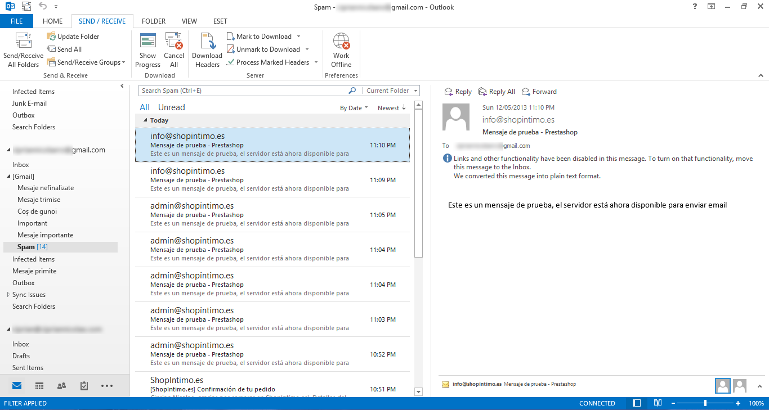Click Send All in the ribbon
The height and width of the screenshot is (410, 769).
click(x=64, y=49)
